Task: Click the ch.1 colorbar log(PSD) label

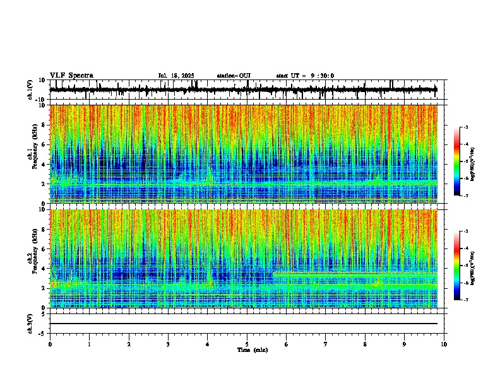Action: tap(473, 164)
